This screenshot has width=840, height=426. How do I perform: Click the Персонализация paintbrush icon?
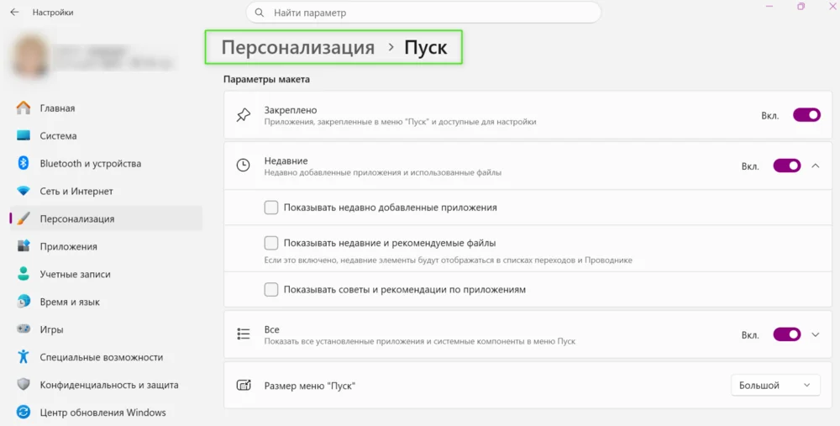[24, 218]
